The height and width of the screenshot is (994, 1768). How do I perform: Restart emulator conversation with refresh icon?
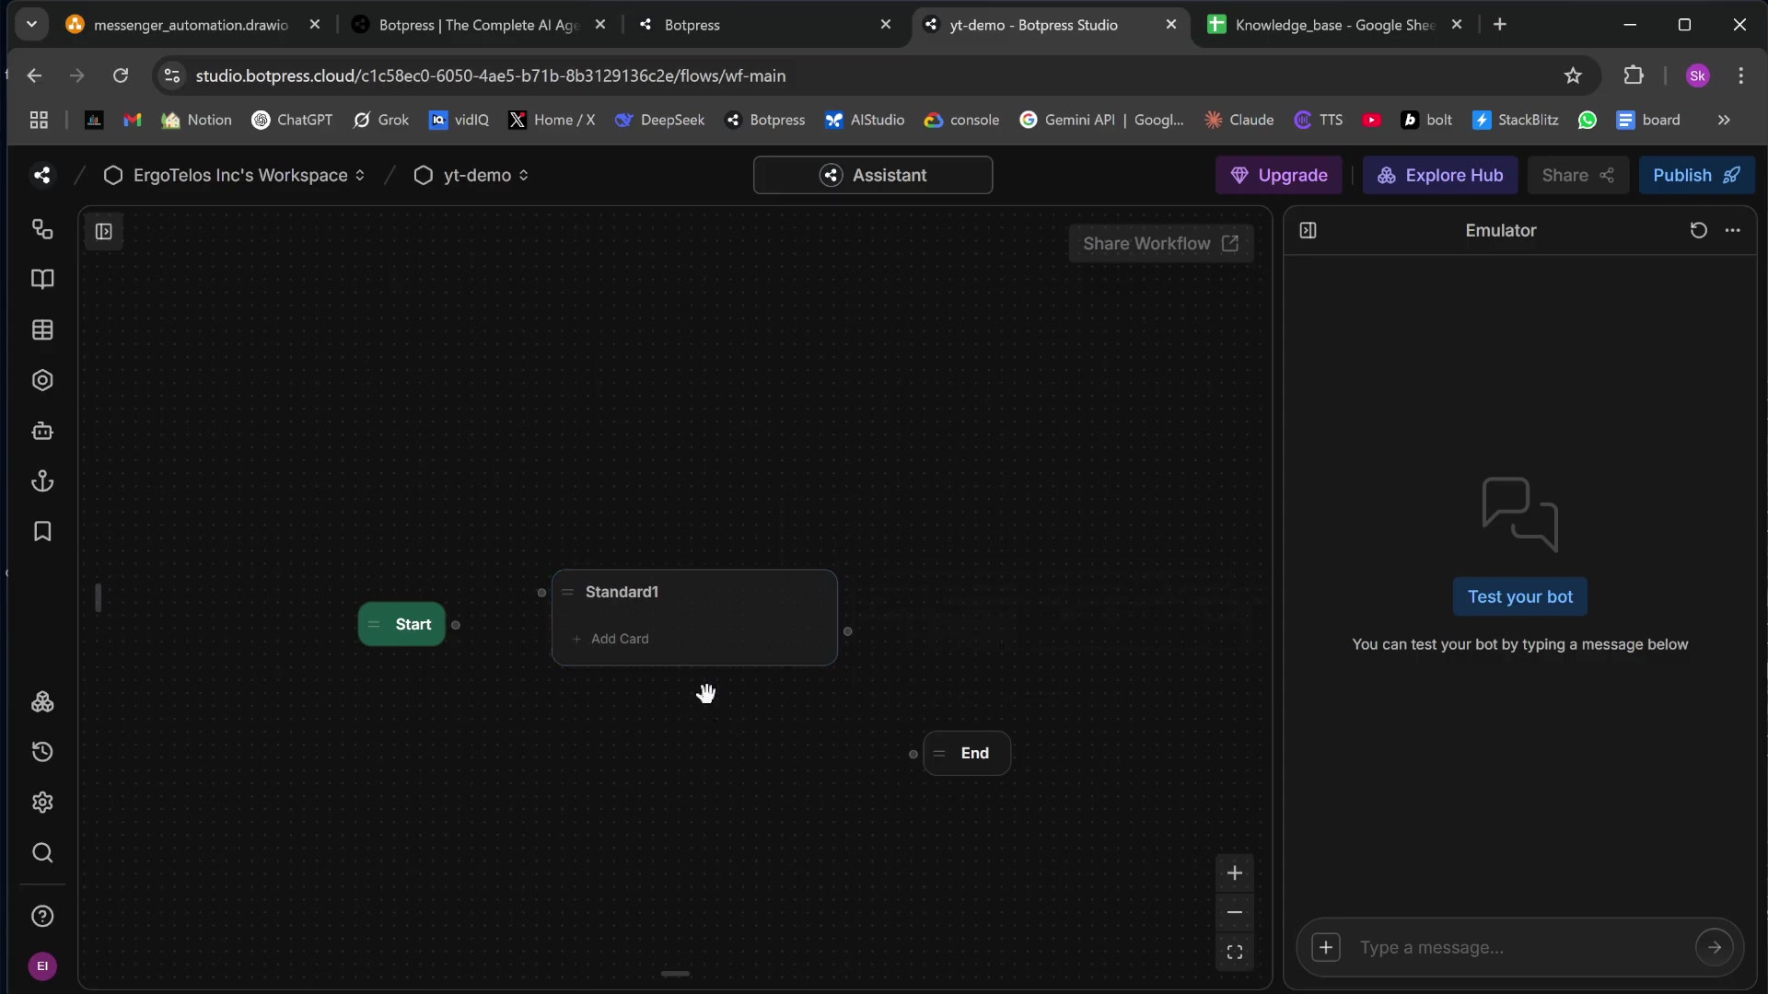tap(1698, 230)
